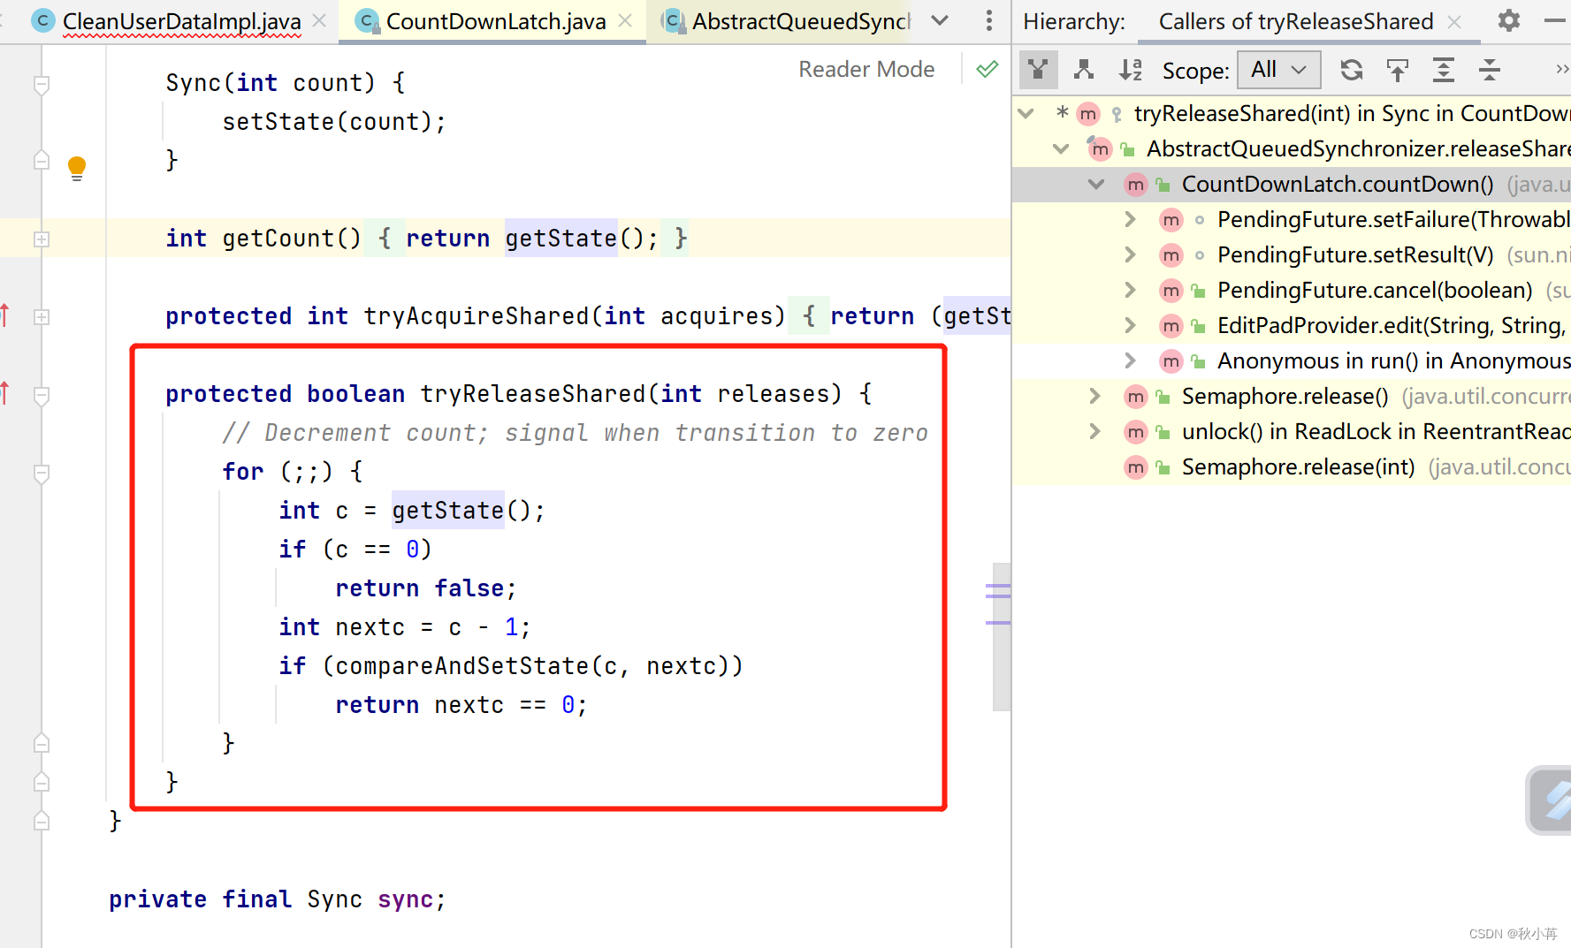This screenshot has height=948, width=1571.
Task: Open editor tab options (three dots)
Action: coord(988,20)
